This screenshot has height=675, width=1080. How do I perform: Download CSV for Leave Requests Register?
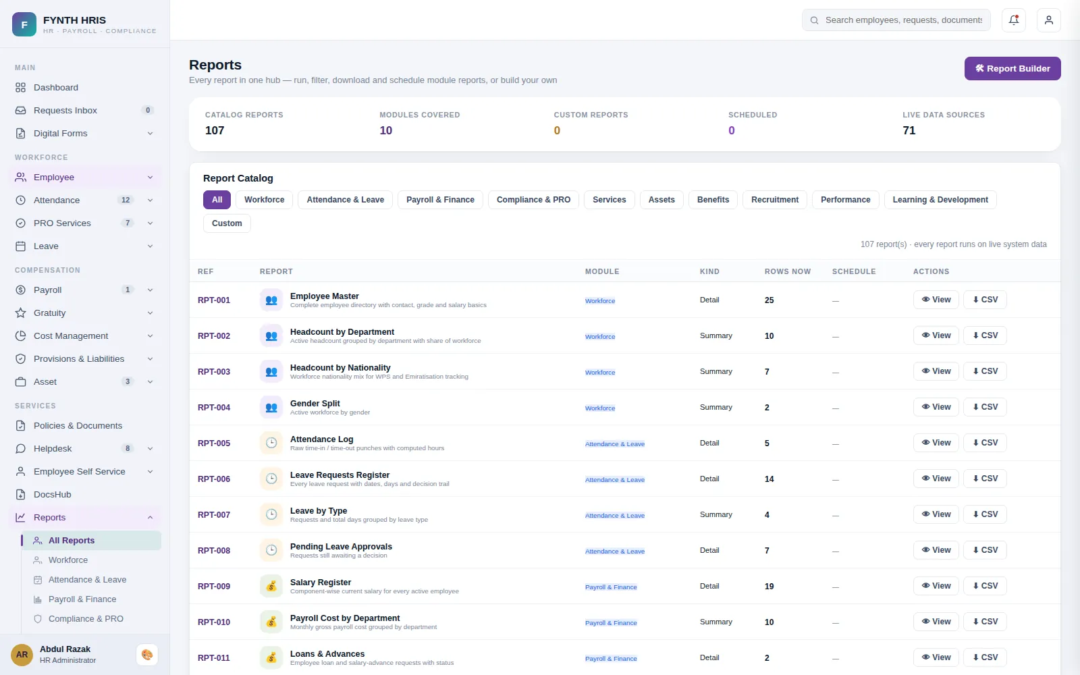pos(986,479)
